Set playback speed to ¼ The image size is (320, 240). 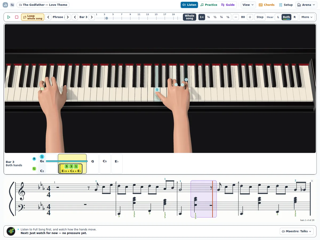pos(221,17)
